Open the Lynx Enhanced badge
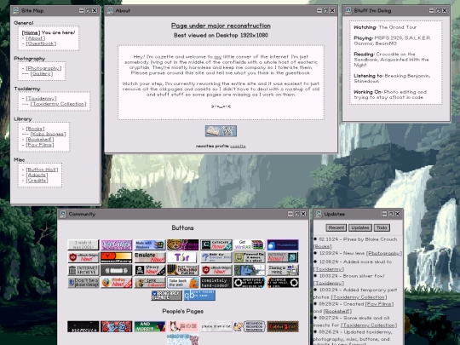460x345 pixels. pos(150,283)
